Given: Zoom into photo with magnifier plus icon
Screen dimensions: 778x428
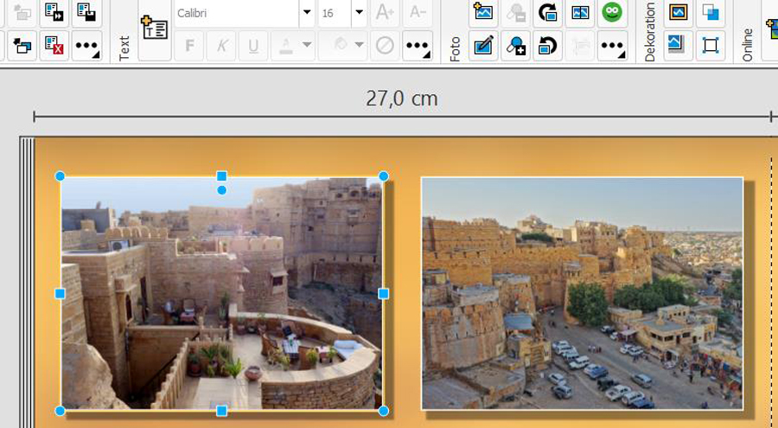Looking at the screenshot, I should (x=516, y=45).
